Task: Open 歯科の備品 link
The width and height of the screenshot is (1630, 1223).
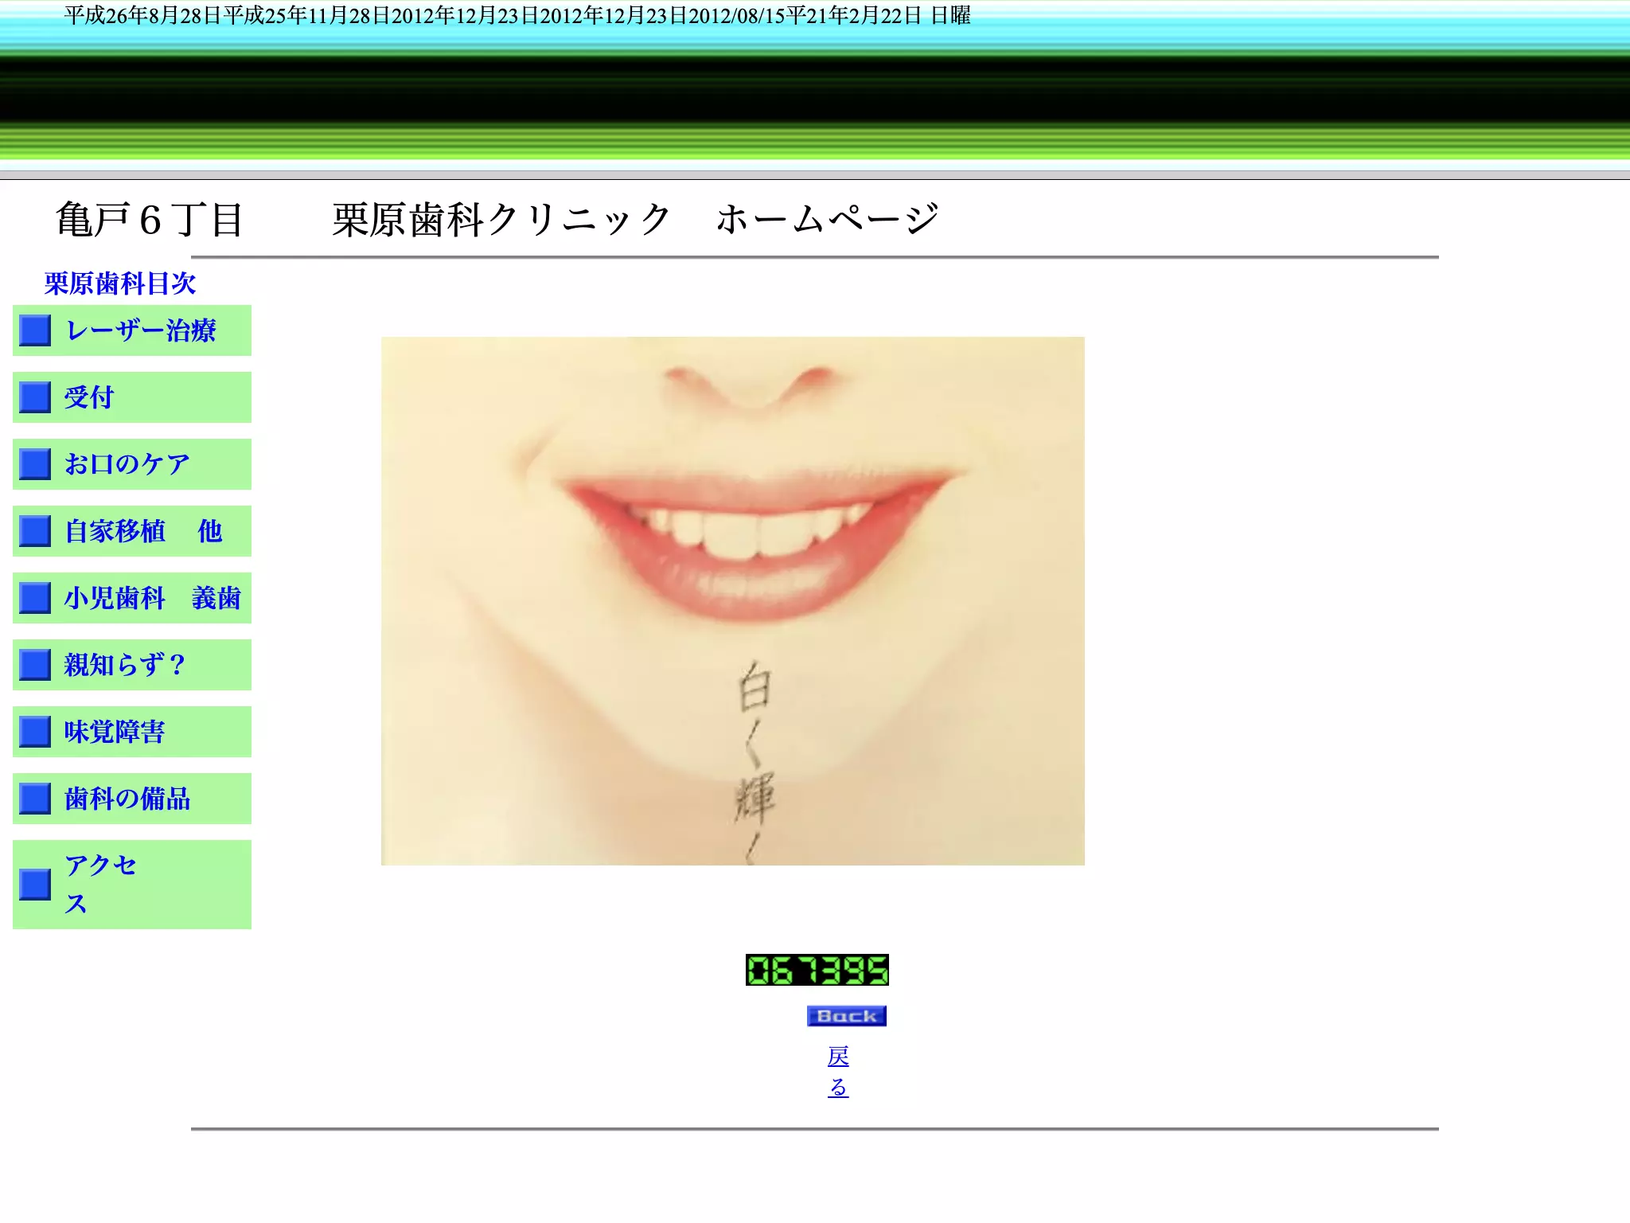Action: point(127,799)
